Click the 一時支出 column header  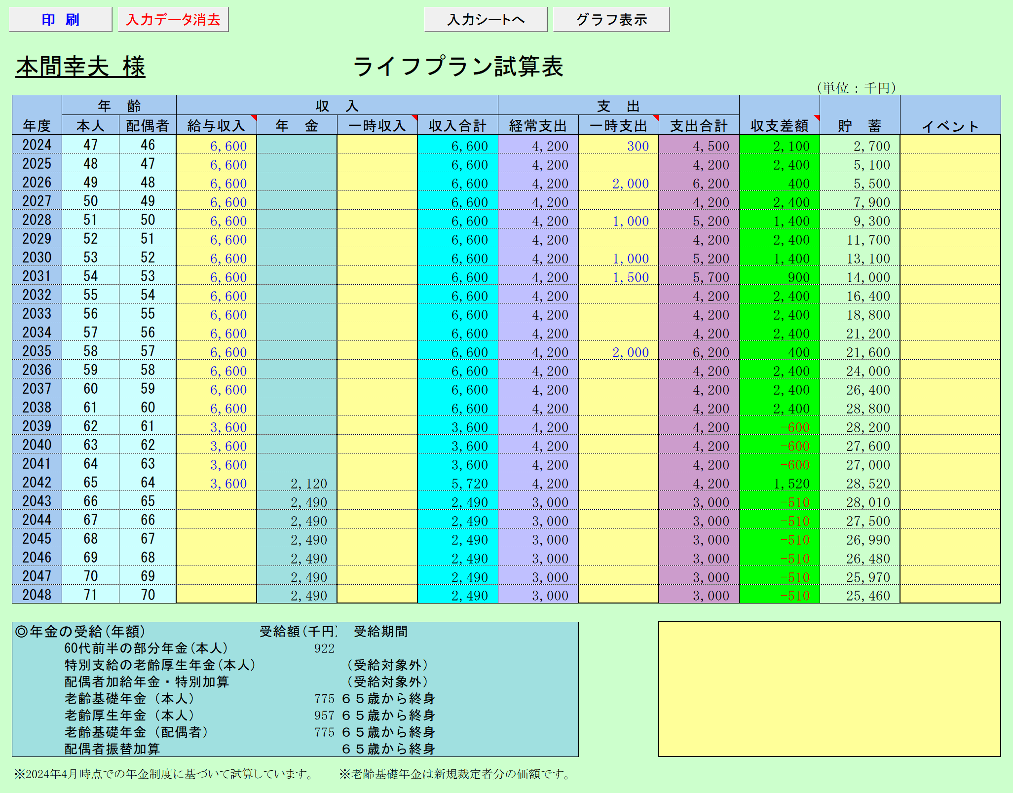pos(618,125)
